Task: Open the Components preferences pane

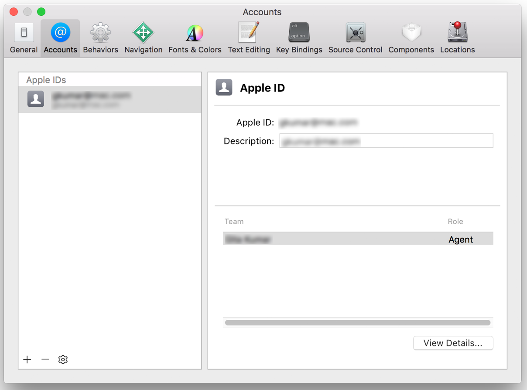Action: [411, 38]
